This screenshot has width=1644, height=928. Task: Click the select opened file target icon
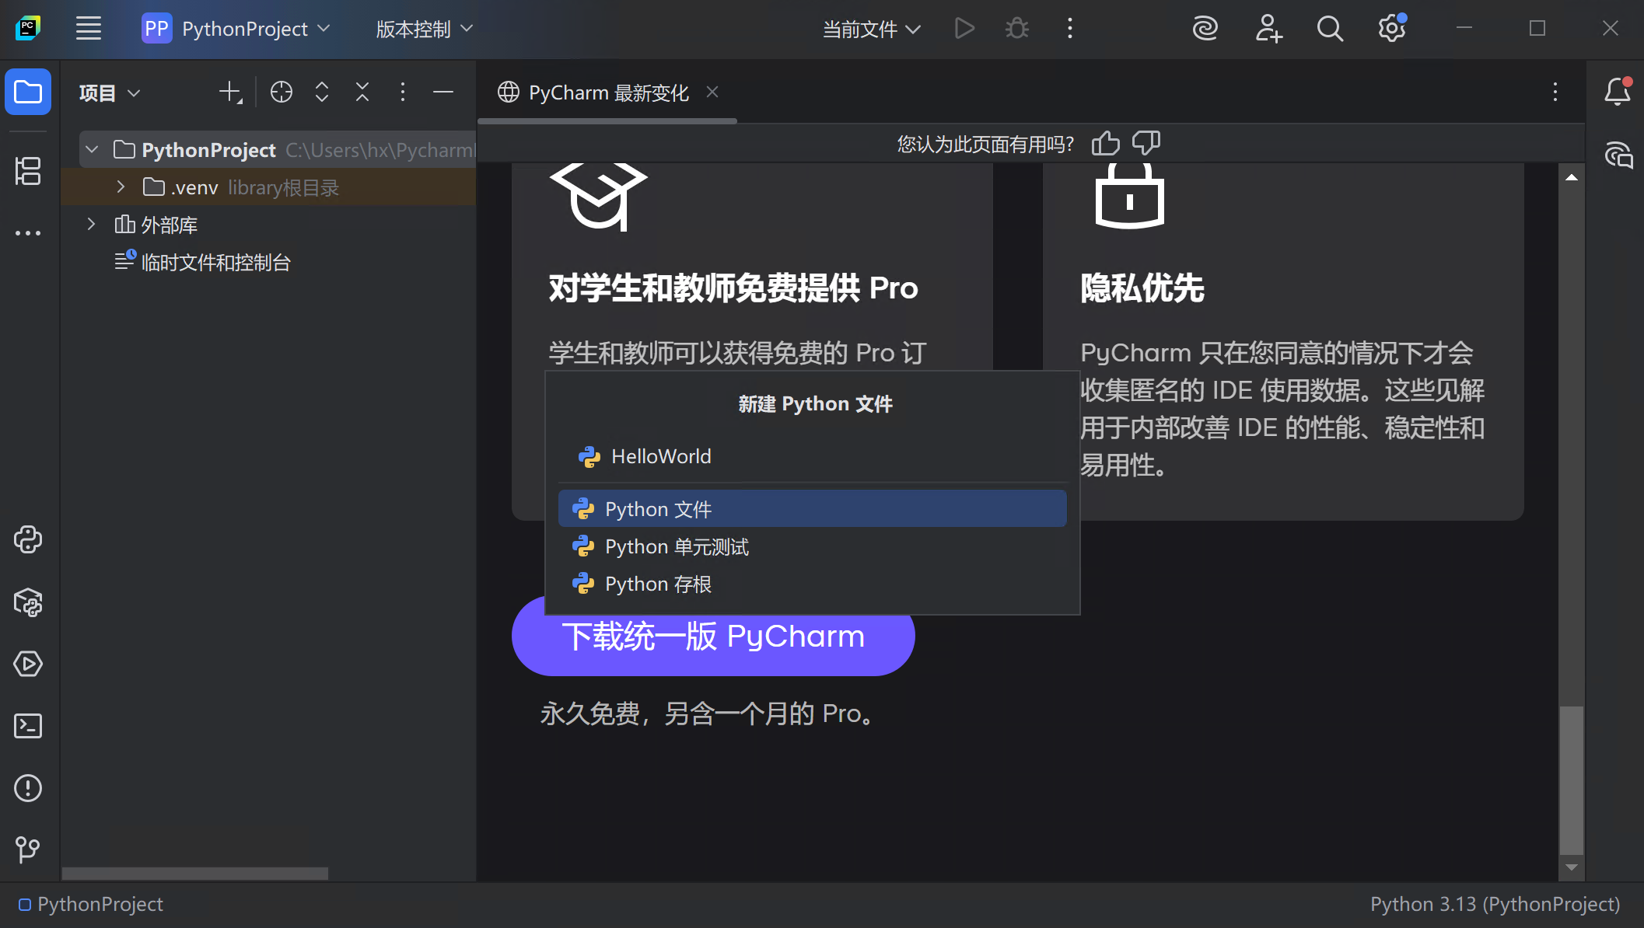[x=282, y=92]
